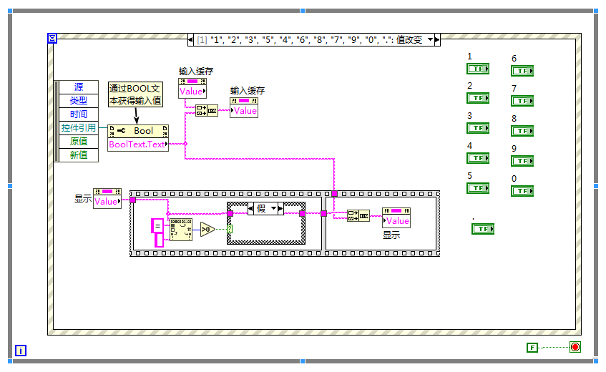Select the Boolean terminal labeled 4
The image size is (606, 372).
[x=478, y=158]
